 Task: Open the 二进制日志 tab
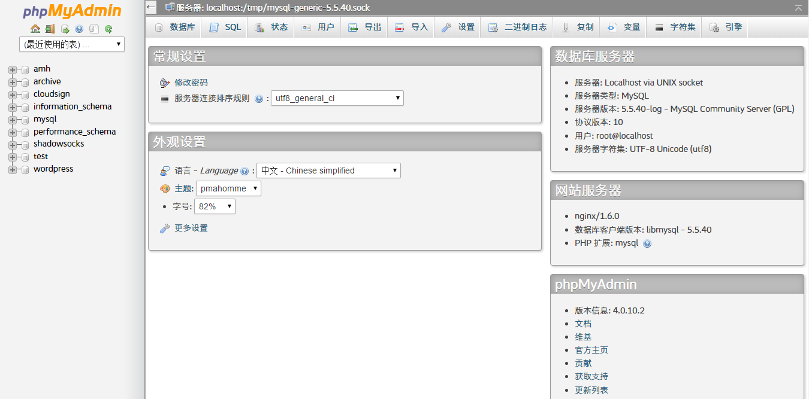(x=517, y=27)
